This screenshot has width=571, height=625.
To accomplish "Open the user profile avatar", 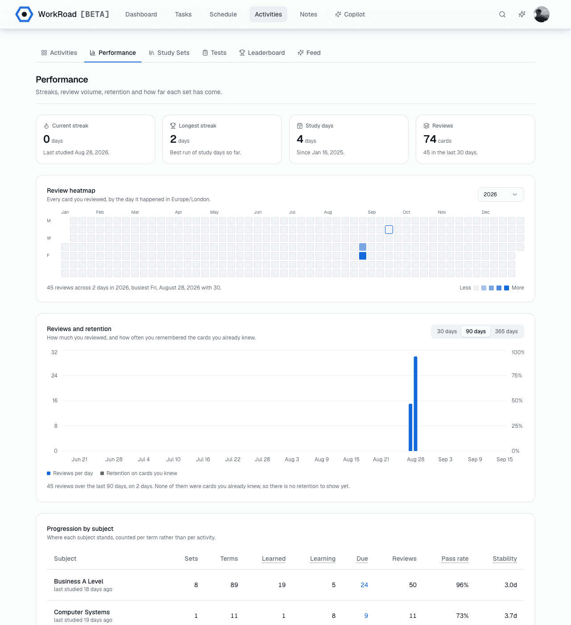I will (542, 14).
